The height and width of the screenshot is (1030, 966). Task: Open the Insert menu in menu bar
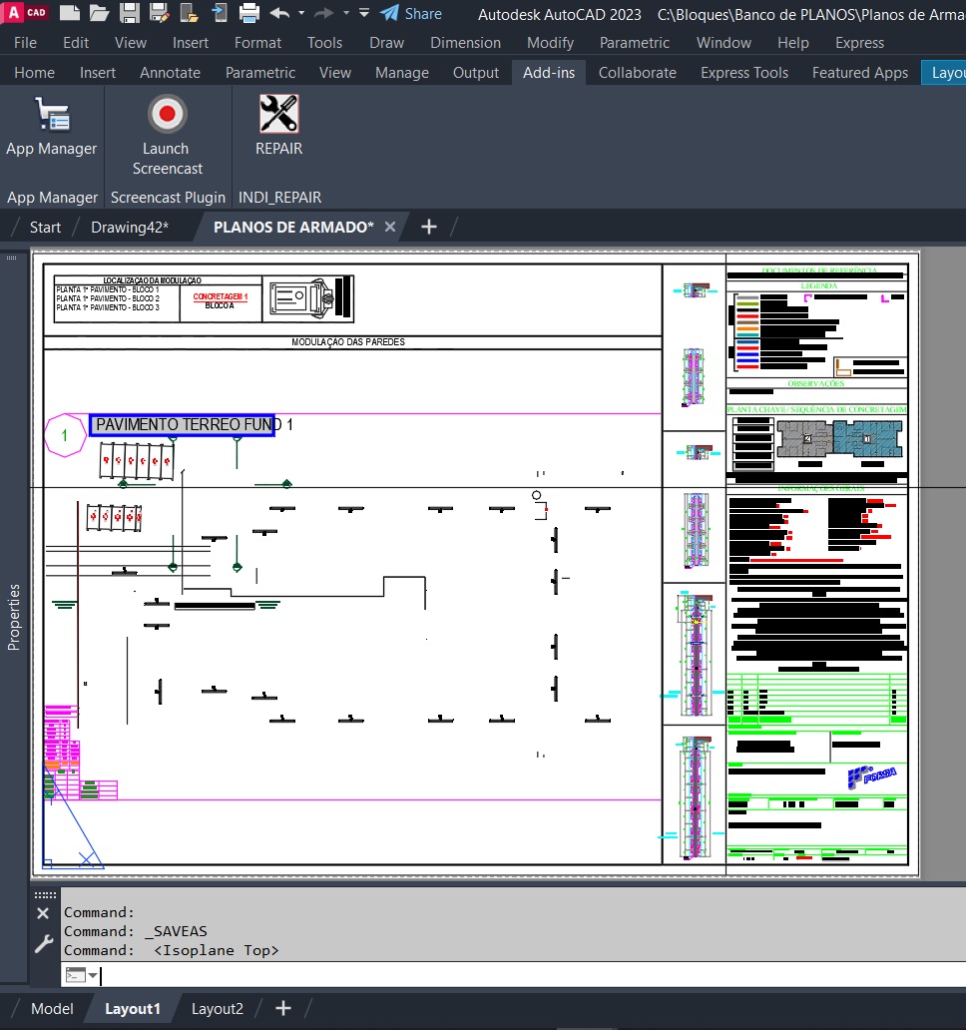[191, 43]
